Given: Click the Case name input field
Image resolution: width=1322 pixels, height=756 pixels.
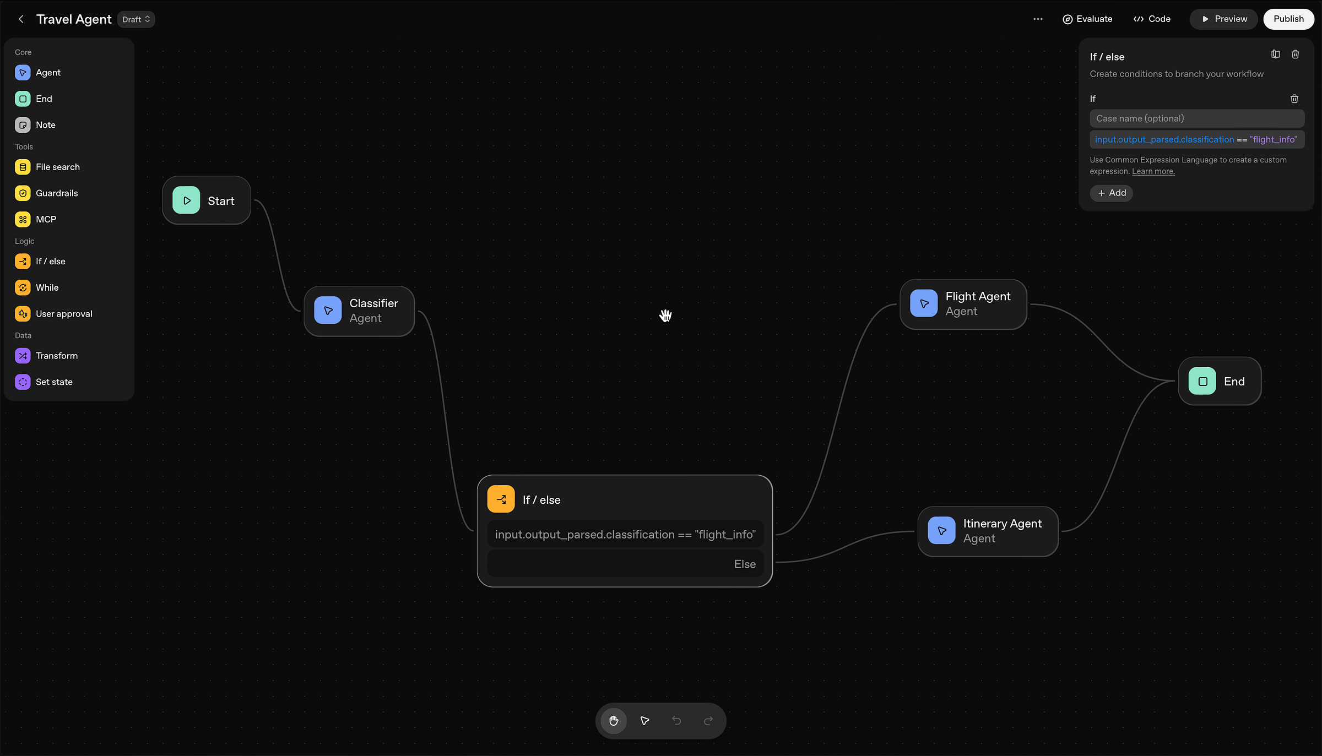Looking at the screenshot, I should (1196, 118).
